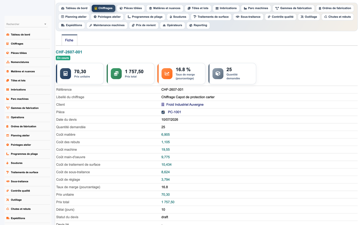
Task: Click the Nomenclatures hierarchy icon in sidebar
Action: [8, 62]
